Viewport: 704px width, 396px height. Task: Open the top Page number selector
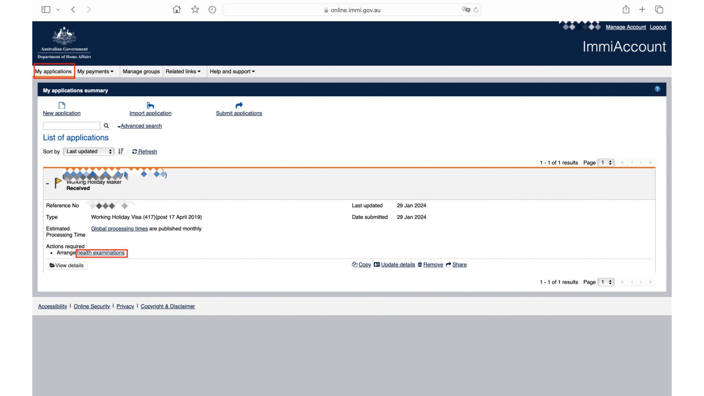(x=606, y=162)
